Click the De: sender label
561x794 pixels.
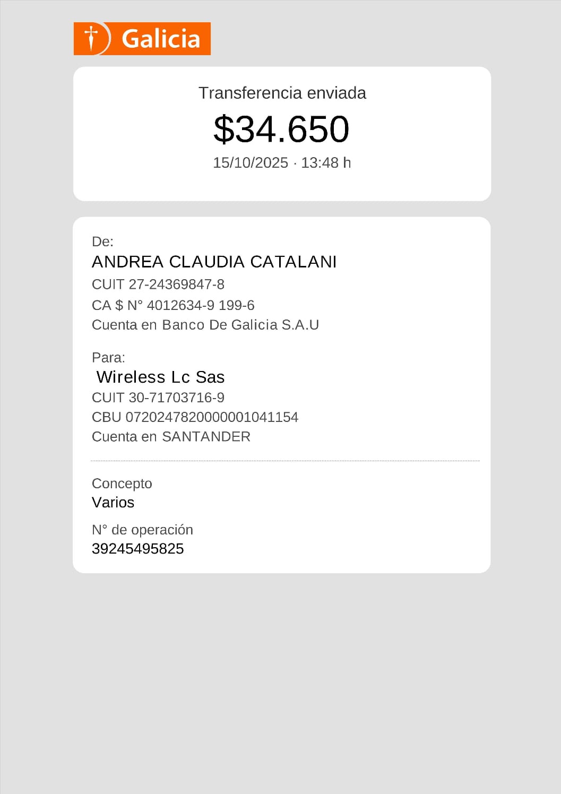(102, 241)
